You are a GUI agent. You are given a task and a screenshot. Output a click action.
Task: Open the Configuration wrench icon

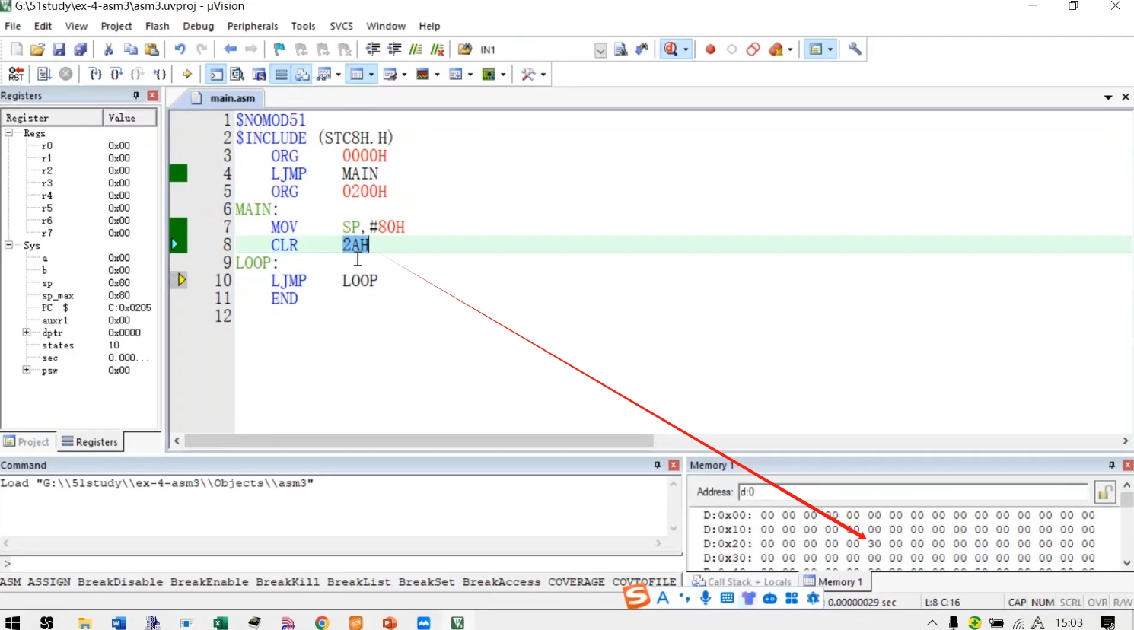855,49
